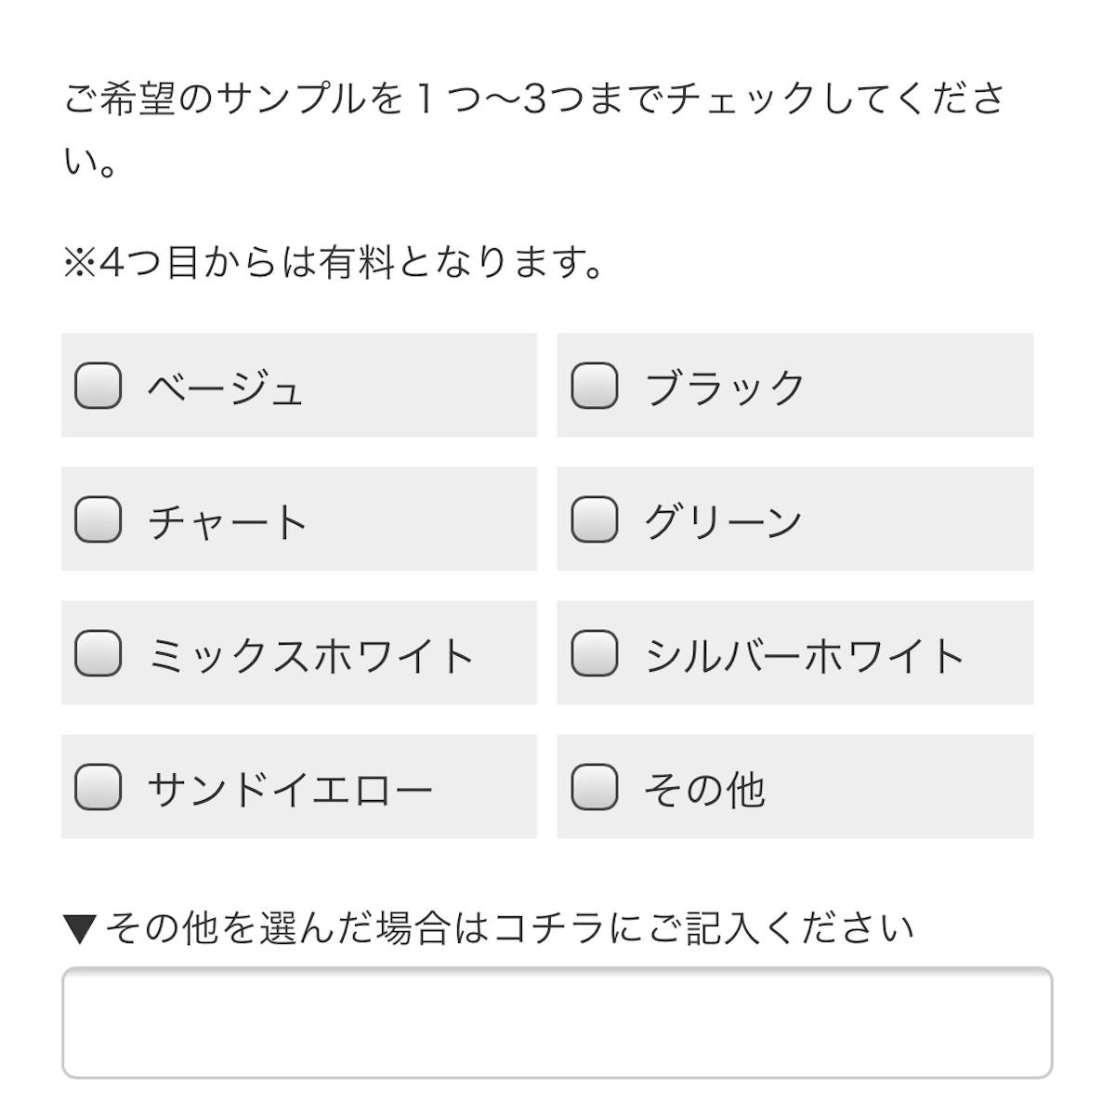Click the ※4つ目からは有料 note text
Viewport: 1115px width, 1115px height.
tap(334, 263)
